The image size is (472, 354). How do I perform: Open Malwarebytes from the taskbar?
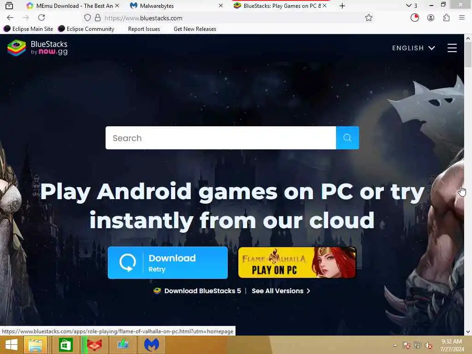[152, 345]
